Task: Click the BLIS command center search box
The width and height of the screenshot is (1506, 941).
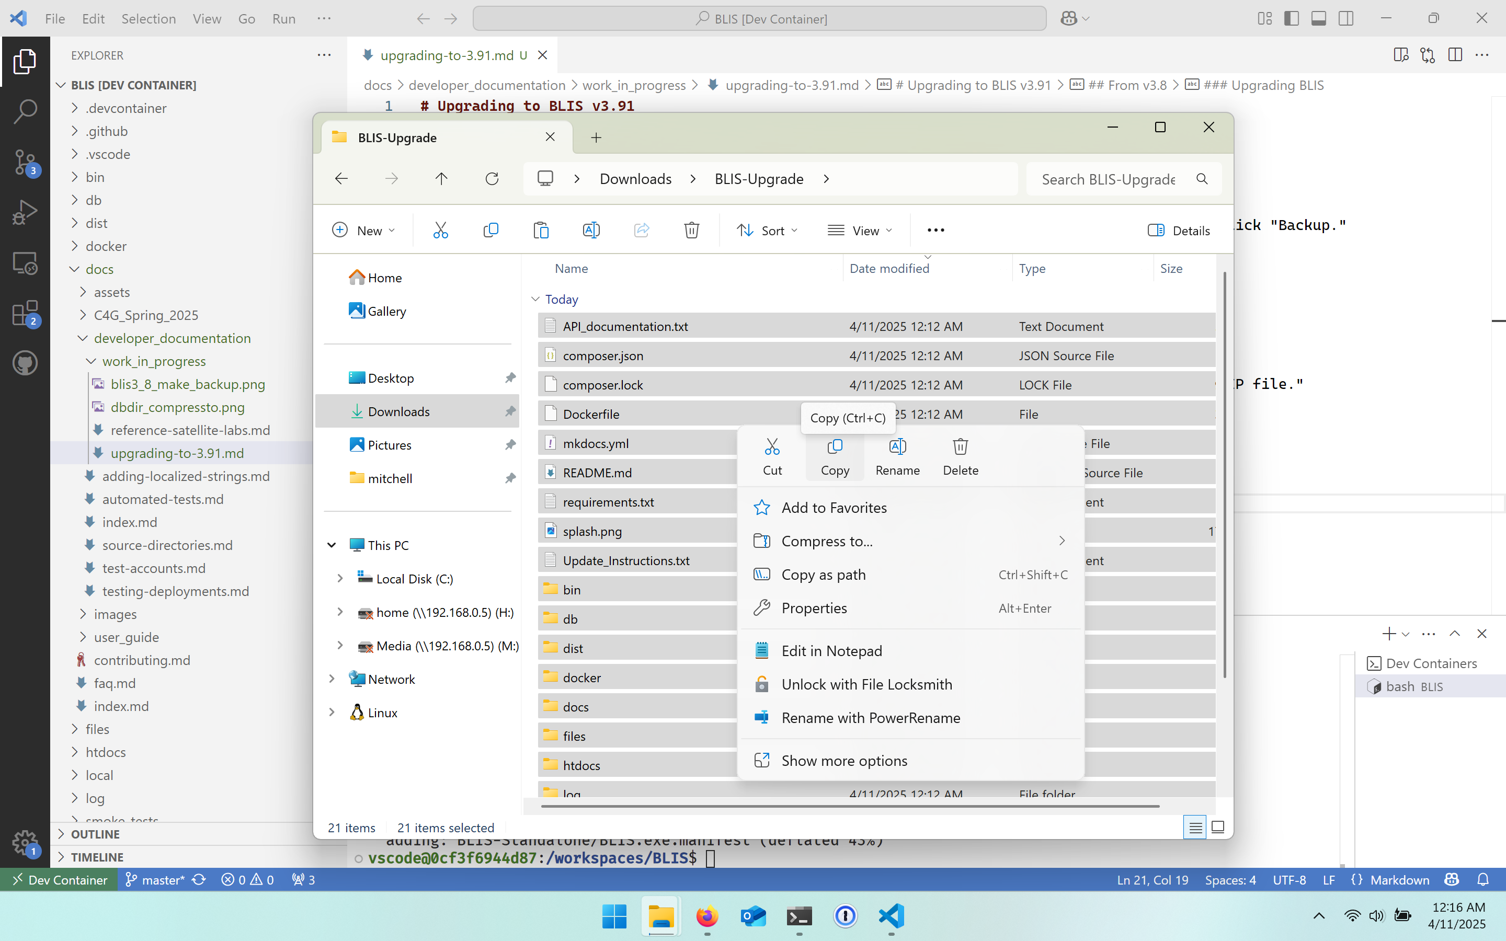Action: 759,19
